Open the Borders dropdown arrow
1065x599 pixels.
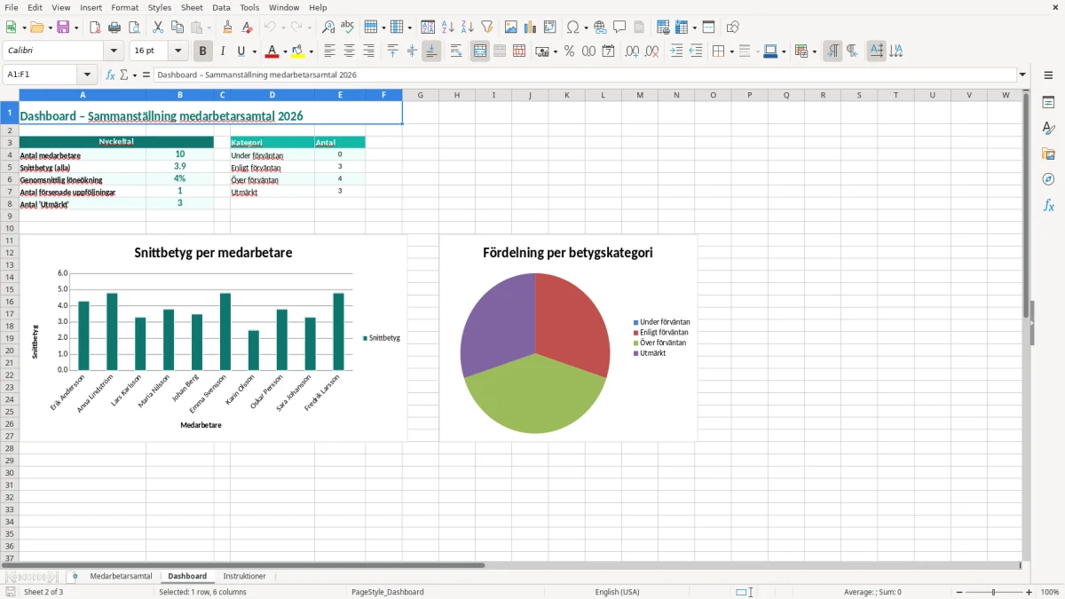pyautogui.click(x=730, y=51)
